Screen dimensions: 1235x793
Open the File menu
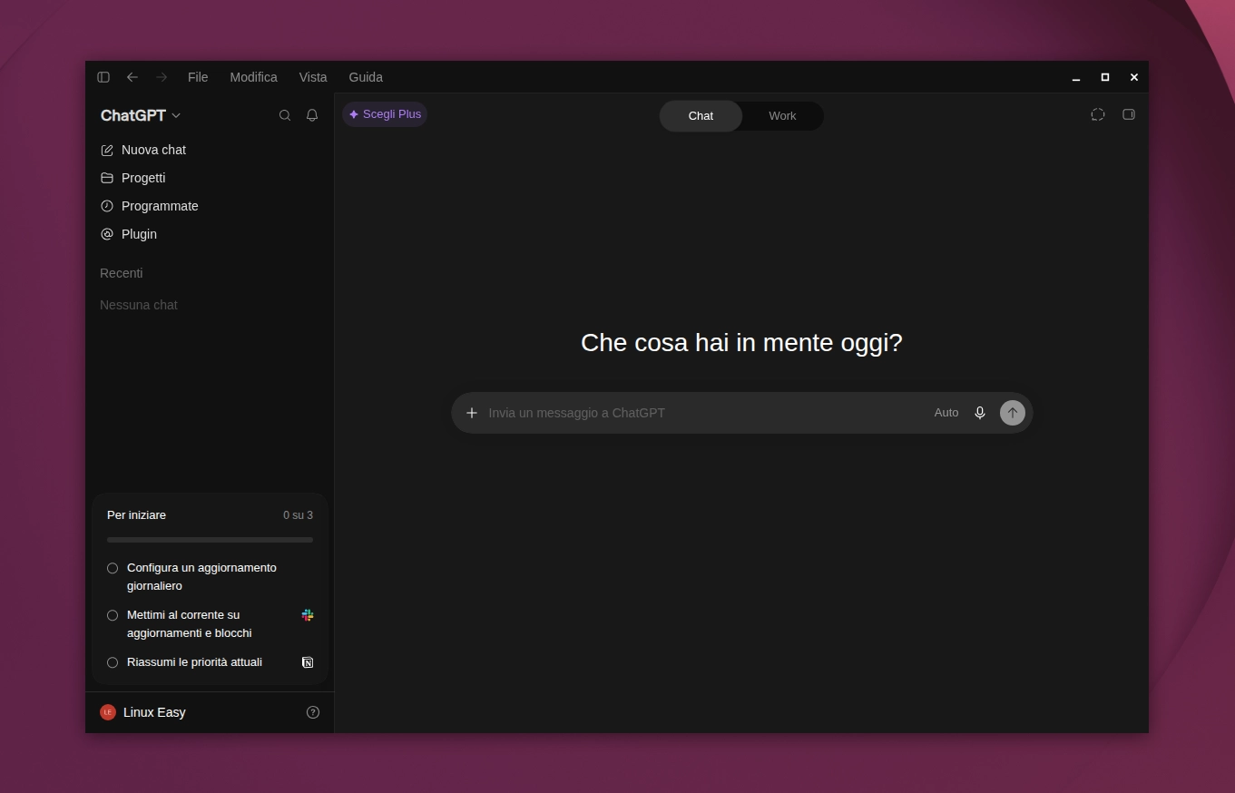[x=198, y=77]
